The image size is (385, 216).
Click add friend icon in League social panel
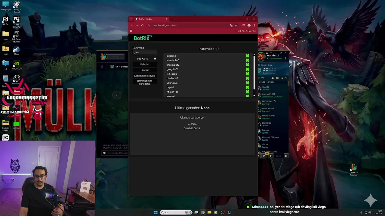[273, 78]
